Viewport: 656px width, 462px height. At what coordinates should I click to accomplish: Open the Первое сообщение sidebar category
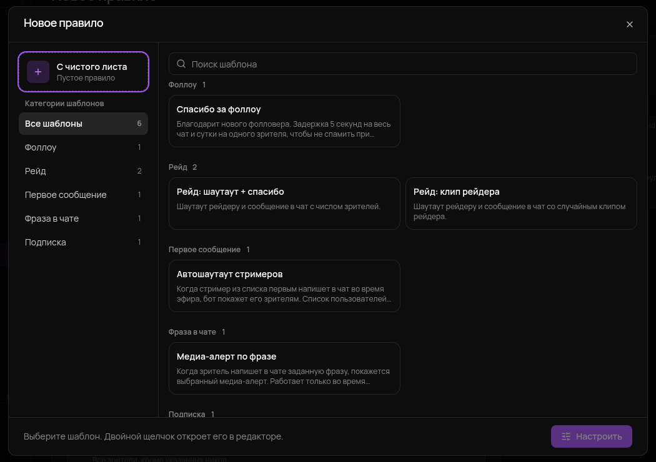83,195
